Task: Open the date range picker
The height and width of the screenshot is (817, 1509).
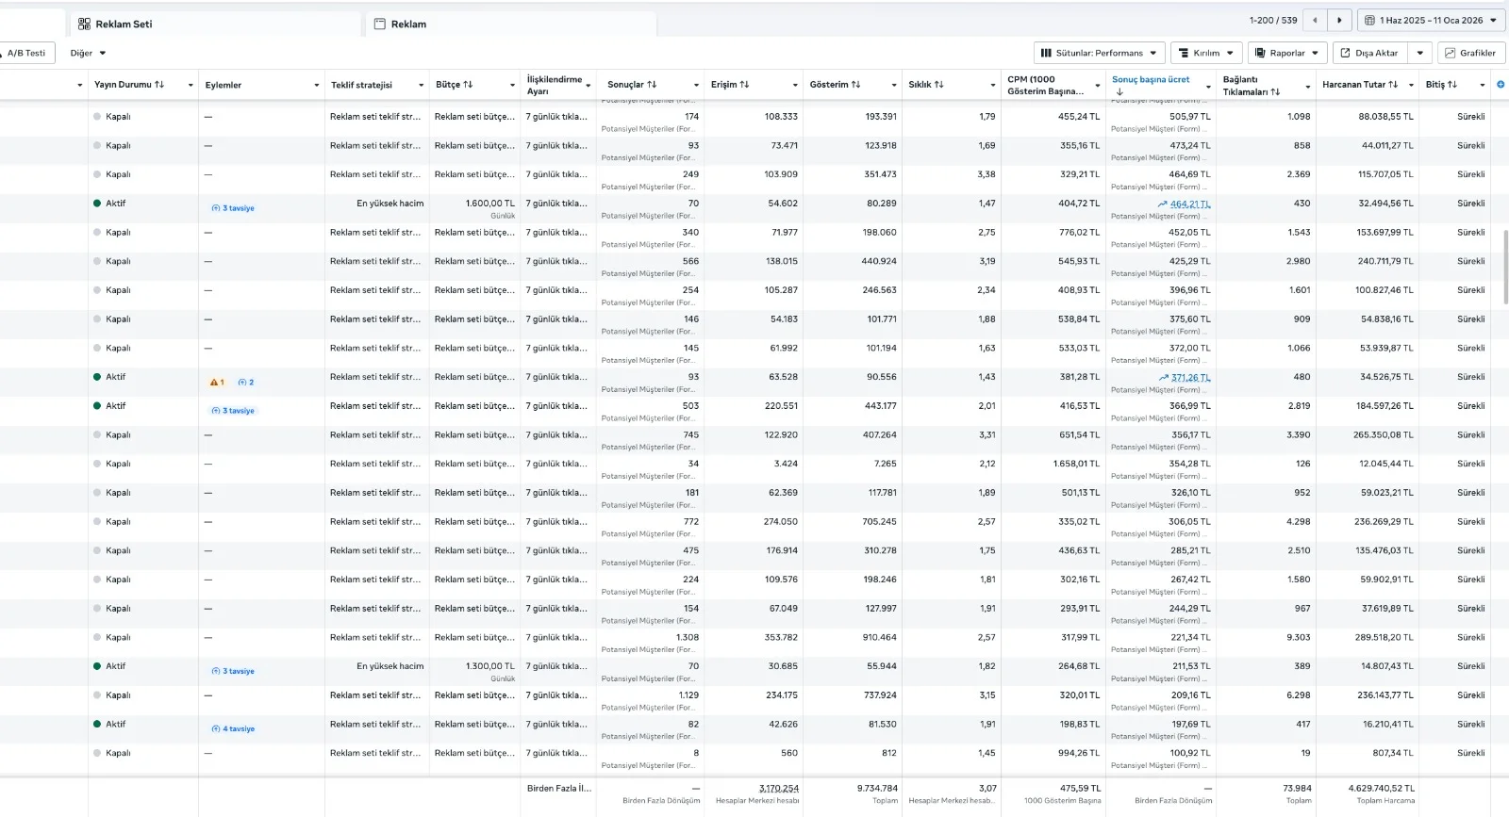Action: click(x=1431, y=20)
